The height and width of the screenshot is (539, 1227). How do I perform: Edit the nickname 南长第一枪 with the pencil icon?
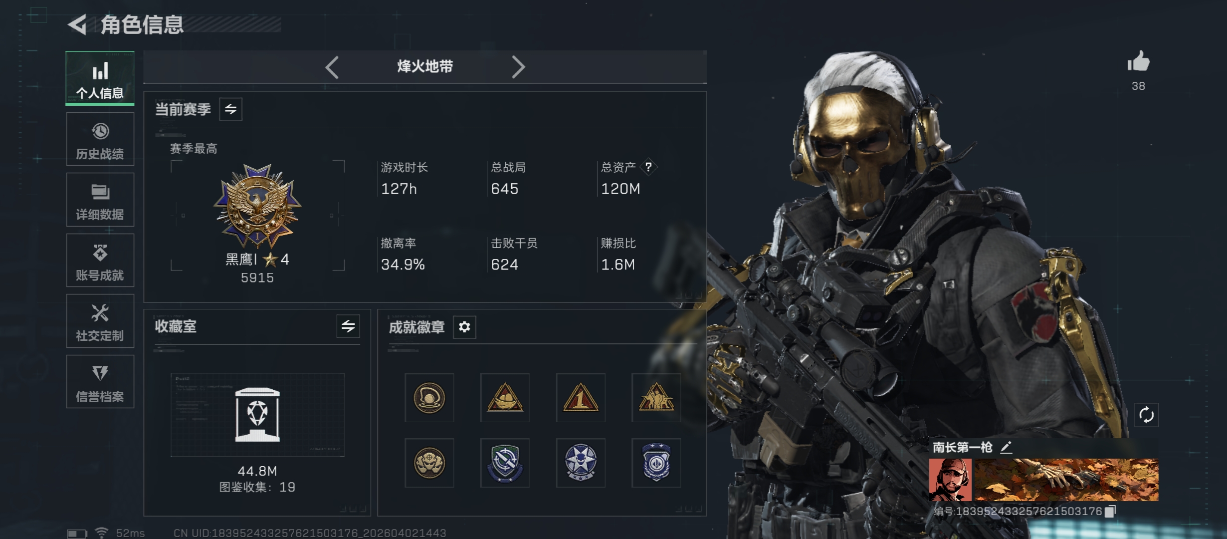[1006, 447]
